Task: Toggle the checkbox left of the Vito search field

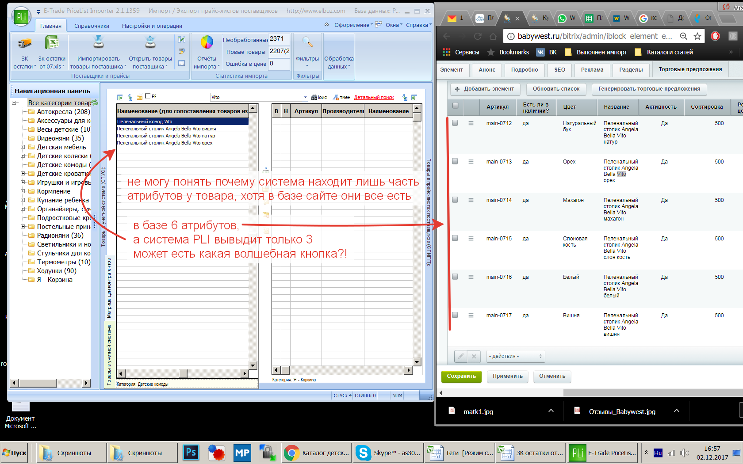Action: click(148, 96)
